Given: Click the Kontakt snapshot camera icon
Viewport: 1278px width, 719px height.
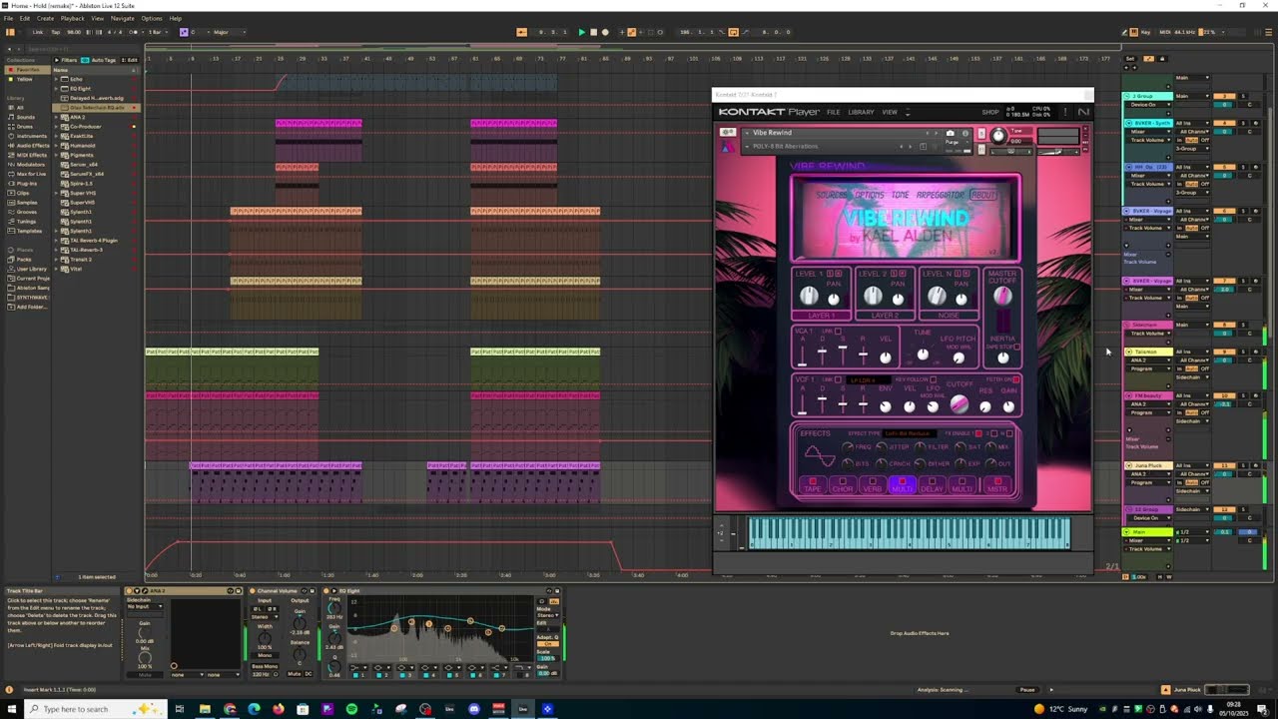Looking at the screenshot, I should point(950,133).
